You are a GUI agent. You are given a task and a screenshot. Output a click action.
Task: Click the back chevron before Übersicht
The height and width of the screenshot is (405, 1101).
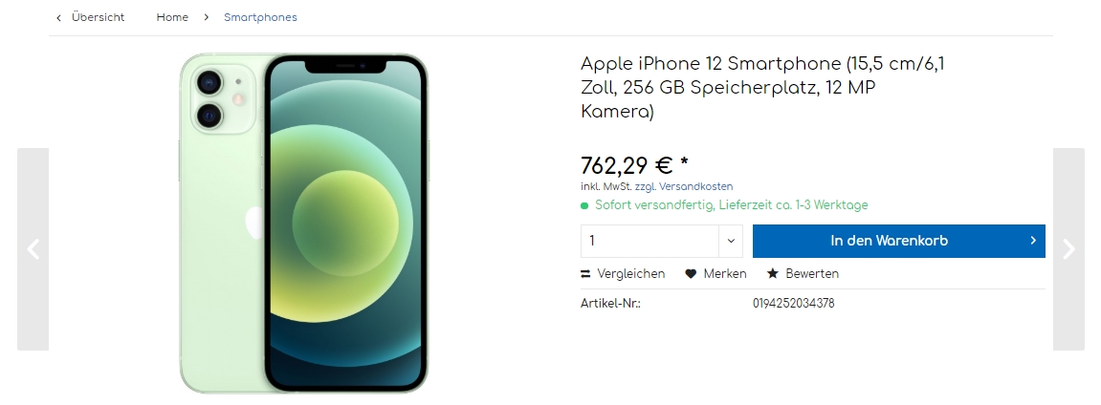[58, 17]
